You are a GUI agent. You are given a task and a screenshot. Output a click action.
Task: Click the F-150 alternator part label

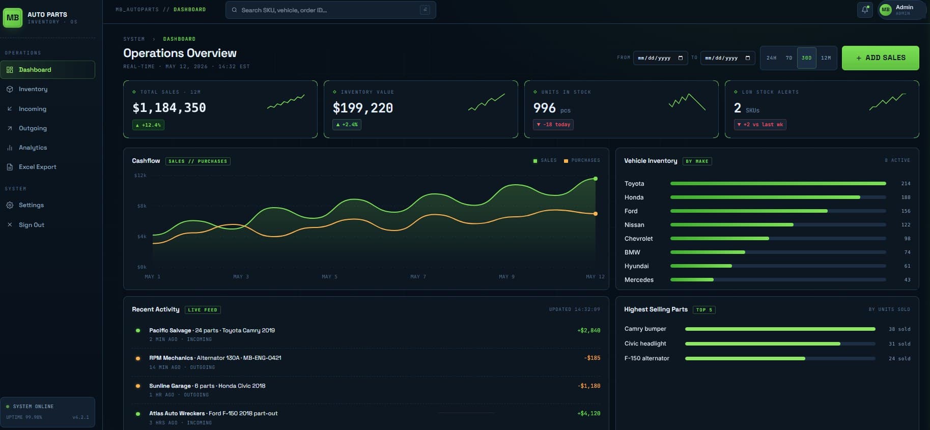click(x=647, y=359)
